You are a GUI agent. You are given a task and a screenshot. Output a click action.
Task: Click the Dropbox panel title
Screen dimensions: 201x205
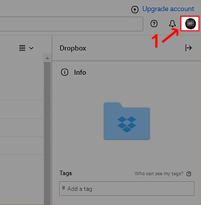73,48
